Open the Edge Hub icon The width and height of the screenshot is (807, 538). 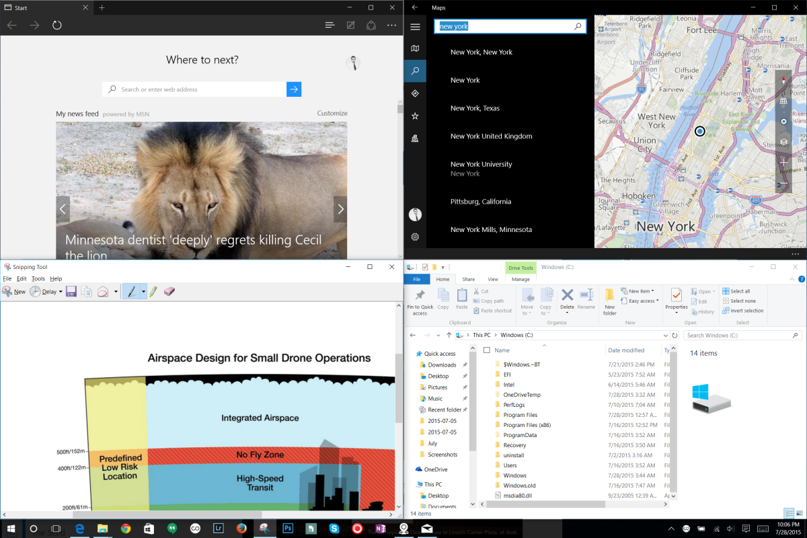[330, 26]
